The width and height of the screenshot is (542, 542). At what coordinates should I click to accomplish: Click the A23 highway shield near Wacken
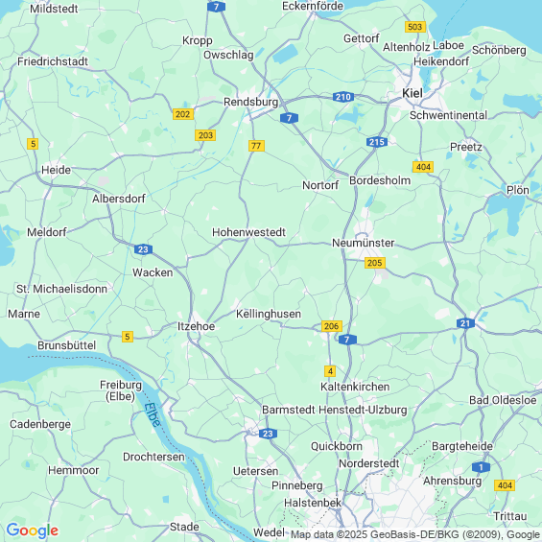click(143, 249)
